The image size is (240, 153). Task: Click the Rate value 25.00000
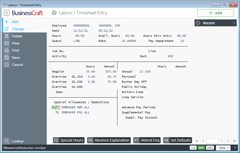(129, 41)
